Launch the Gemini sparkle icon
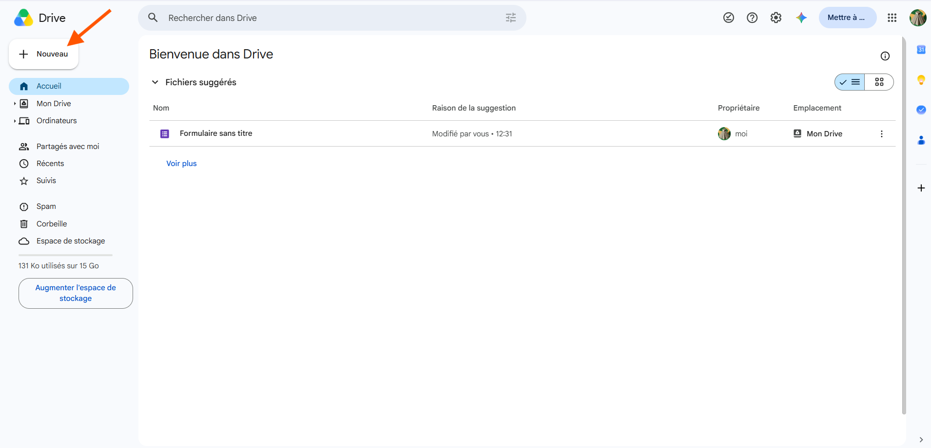 (x=801, y=18)
